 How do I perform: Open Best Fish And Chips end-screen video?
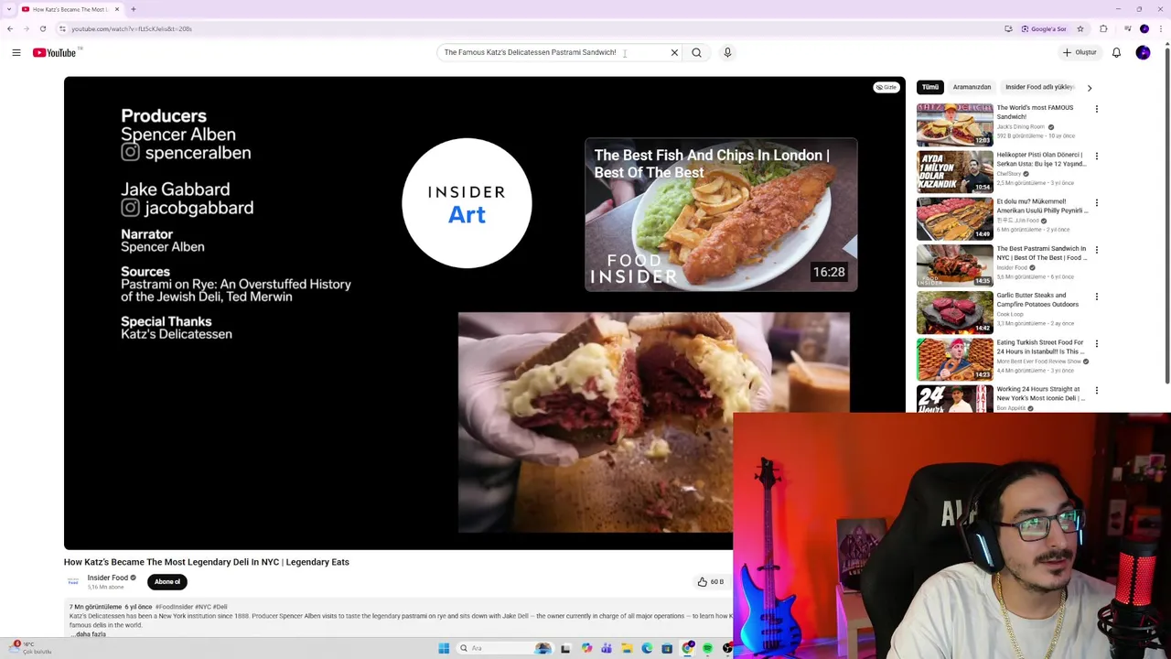point(721,215)
